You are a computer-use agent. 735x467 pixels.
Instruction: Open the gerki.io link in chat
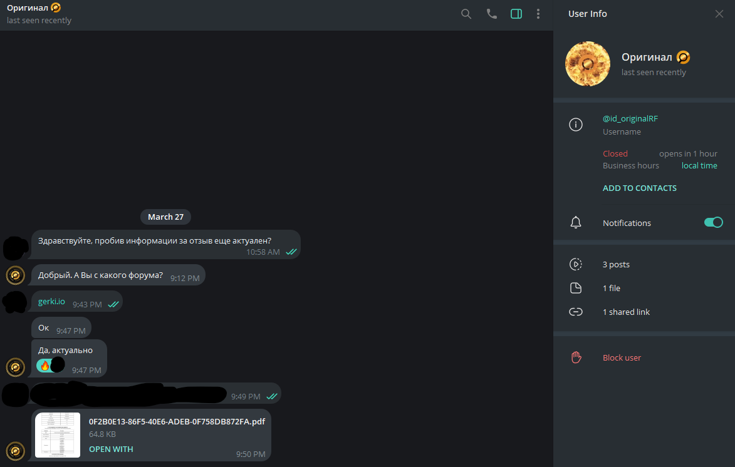(51, 302)
